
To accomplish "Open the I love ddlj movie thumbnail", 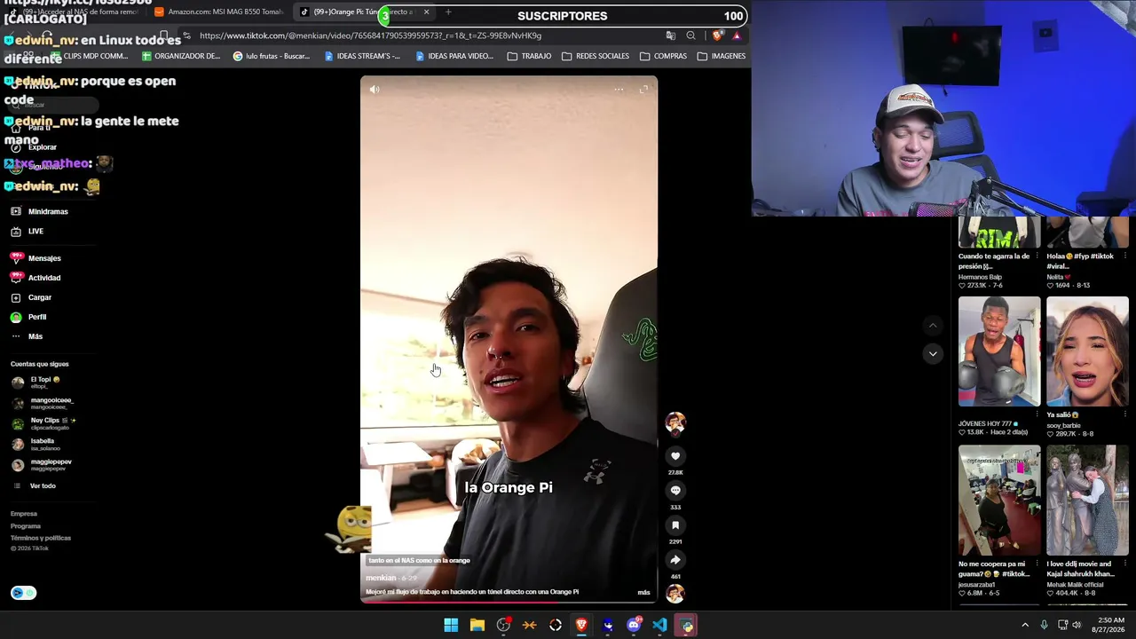I will pos(1087,501).
